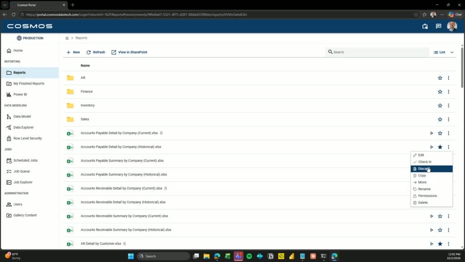465x262 pixels.
Task: Open more options for Accounts Receivable Summary (Current)
Action: click(x=448, y=216)
